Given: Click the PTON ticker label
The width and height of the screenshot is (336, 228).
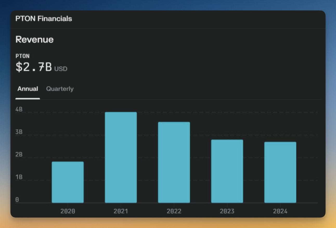Looking at the screenshot, I should pos(22,56).
